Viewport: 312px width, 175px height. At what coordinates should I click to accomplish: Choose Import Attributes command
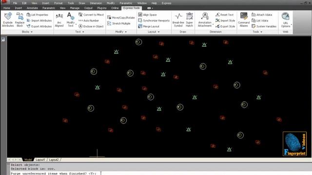[x=39, y=20]
